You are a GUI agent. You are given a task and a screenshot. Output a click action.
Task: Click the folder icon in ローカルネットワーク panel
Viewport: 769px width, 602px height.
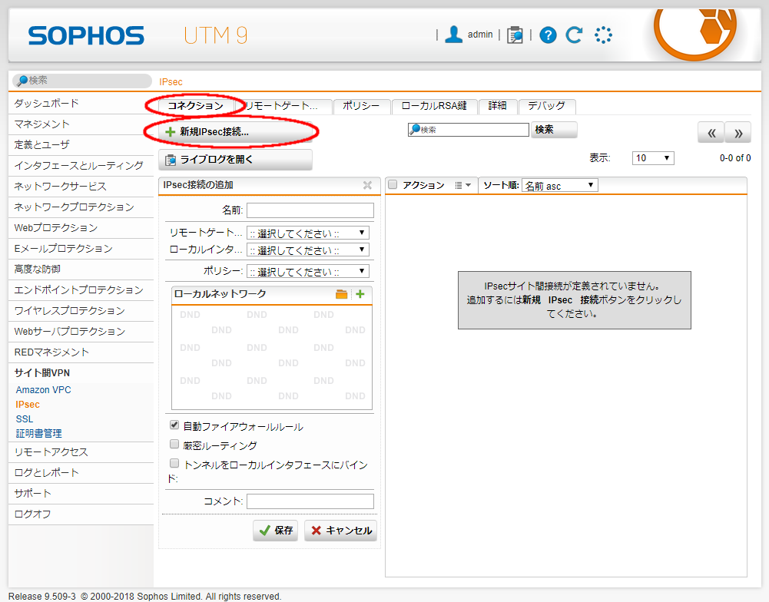click(x=342, y=294)
